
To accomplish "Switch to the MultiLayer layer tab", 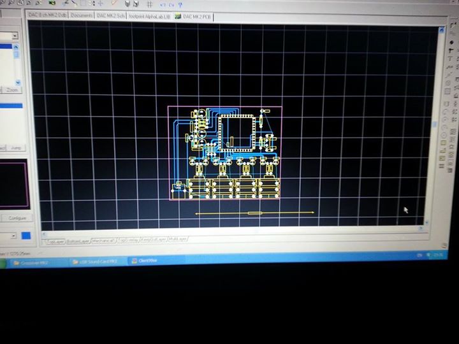I will [x=177, y=239].
